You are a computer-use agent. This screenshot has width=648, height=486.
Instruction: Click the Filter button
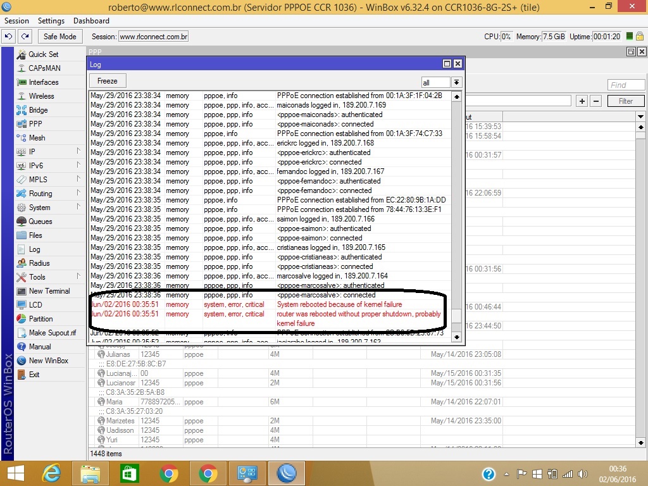coord(625,101)
